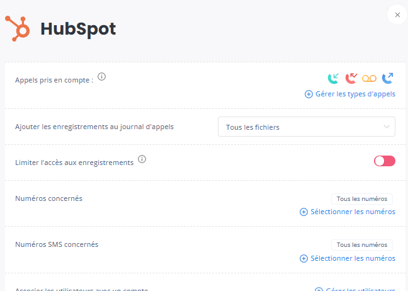Open info tooltip for Limiter l'accès aux enregistrements

(x=142, y=159)
